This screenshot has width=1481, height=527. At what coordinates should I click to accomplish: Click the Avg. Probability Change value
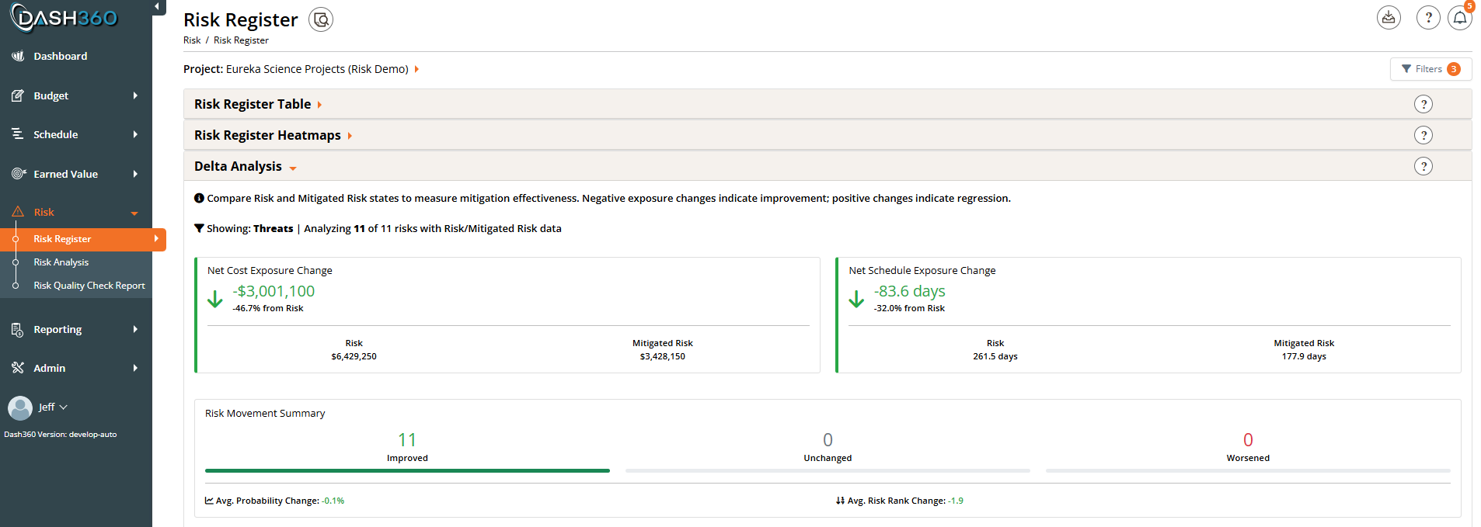333,501
